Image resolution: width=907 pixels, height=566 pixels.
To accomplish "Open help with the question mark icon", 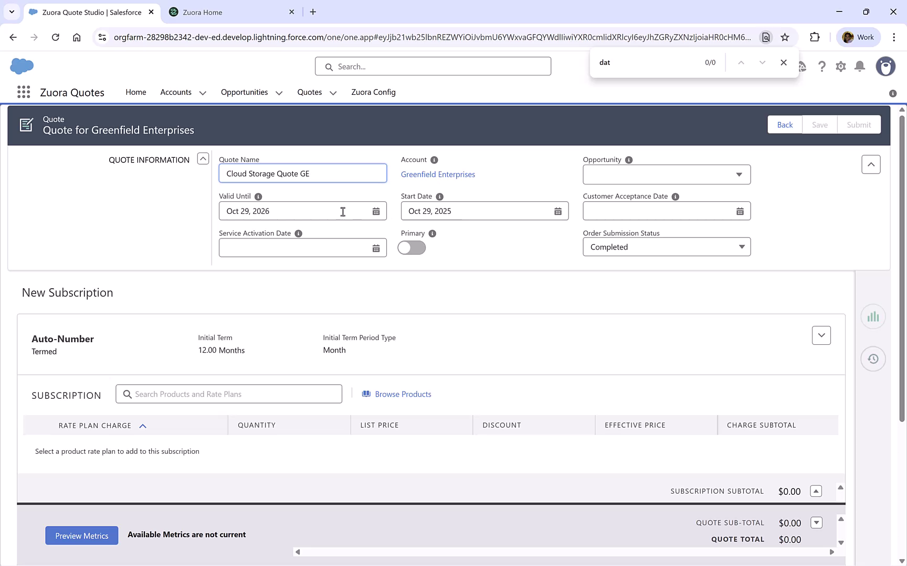I will pos(822,67).
